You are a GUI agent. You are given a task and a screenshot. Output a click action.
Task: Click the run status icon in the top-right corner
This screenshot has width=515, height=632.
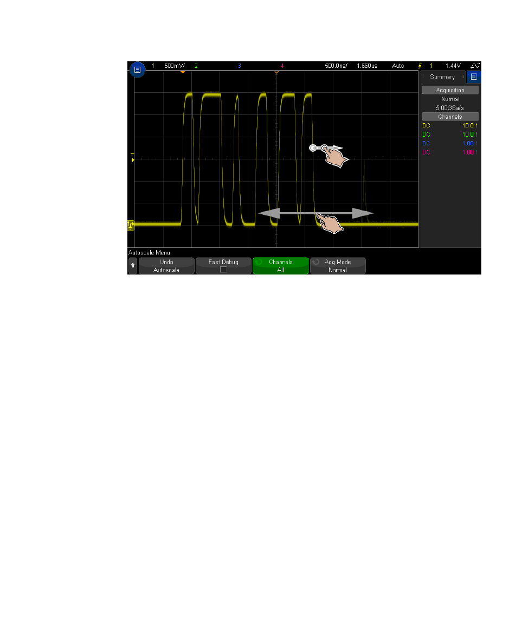tap(475, 66)
